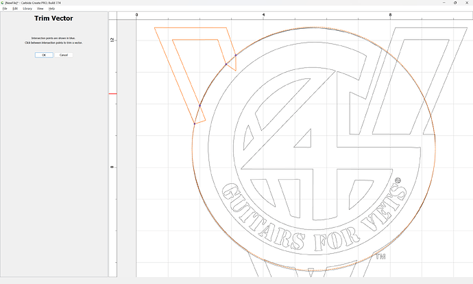Maximize the Carbide Create window
Screen dimensions: 473x284
point(455,3)
